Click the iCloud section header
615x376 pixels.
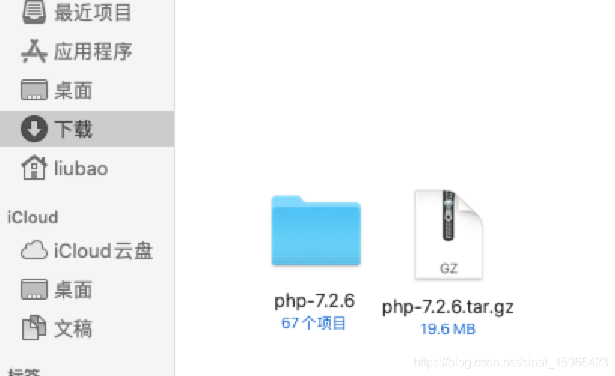pos(33,217)
